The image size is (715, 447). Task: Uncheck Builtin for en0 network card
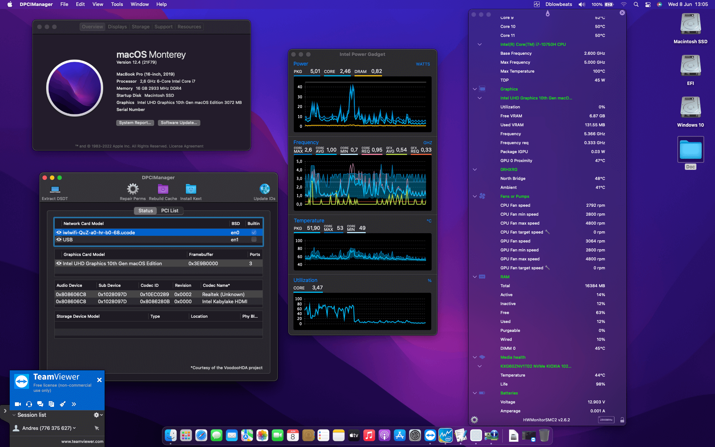[254, 232]
